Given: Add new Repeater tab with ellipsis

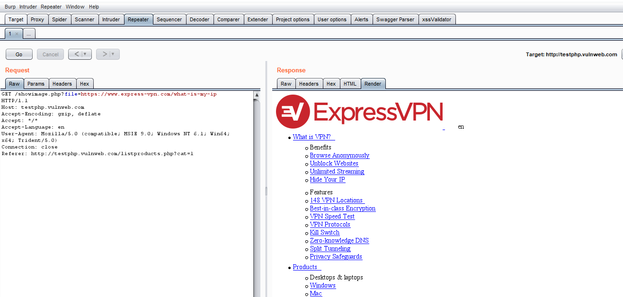Looking at the screenshot, I should point(28,34).
